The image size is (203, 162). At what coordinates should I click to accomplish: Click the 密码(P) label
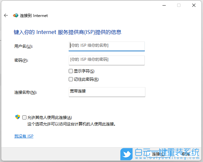pyautogui.click(x=21, y=60)
